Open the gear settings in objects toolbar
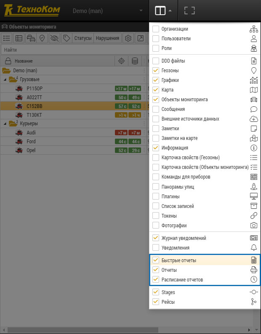261x334 pixels. pyautogui.click(x=128, y=38)
